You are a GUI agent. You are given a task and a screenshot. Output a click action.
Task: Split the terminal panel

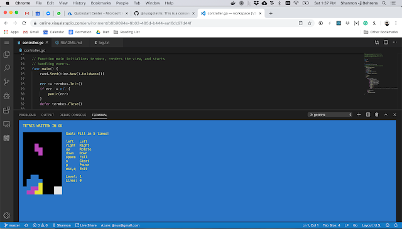pos(368,115)
